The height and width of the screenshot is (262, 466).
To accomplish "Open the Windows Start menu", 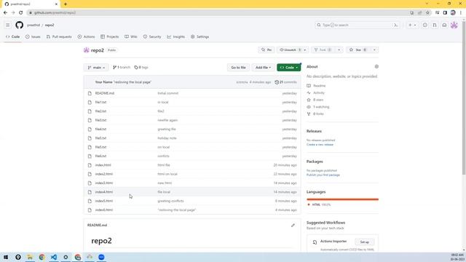I will click(6, 257).
